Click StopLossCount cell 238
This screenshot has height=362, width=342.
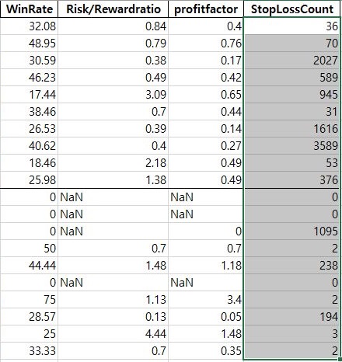tap(291, 266)
